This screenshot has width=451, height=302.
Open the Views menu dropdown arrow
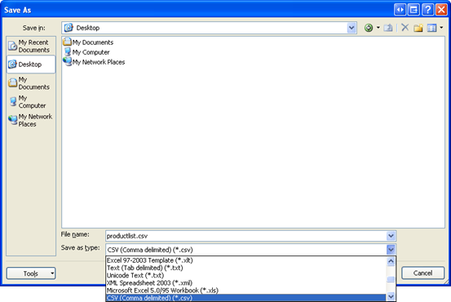441,28
